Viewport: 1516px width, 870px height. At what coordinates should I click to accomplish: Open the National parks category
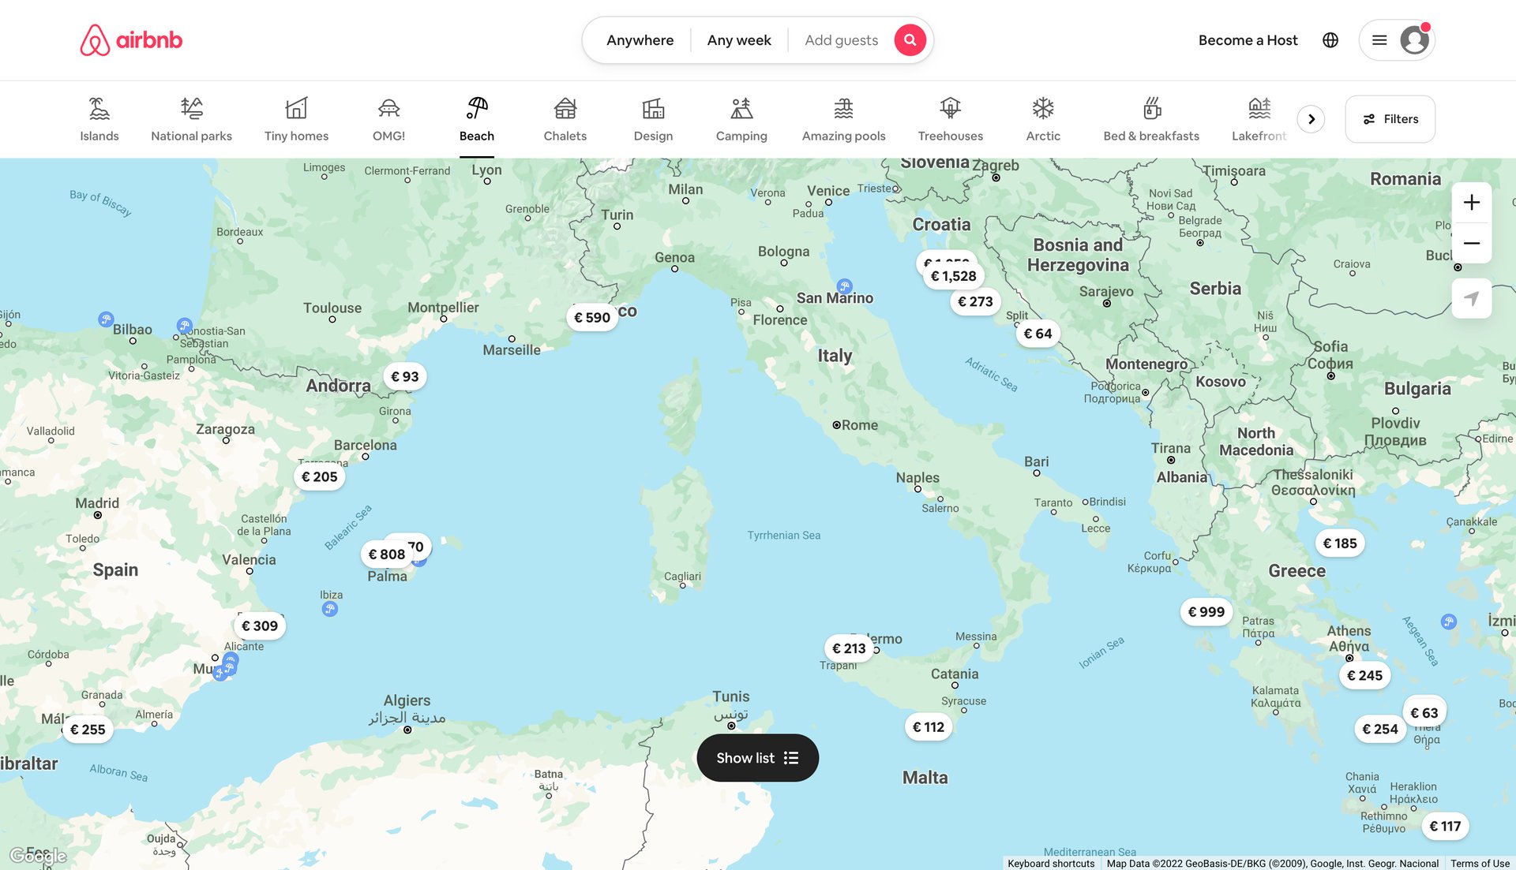click(190, 118)
